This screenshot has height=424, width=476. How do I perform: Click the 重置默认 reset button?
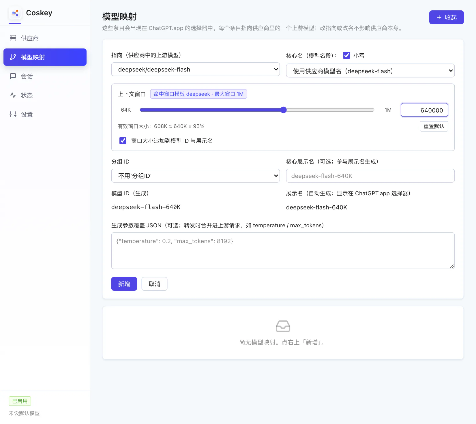[434, 126]
